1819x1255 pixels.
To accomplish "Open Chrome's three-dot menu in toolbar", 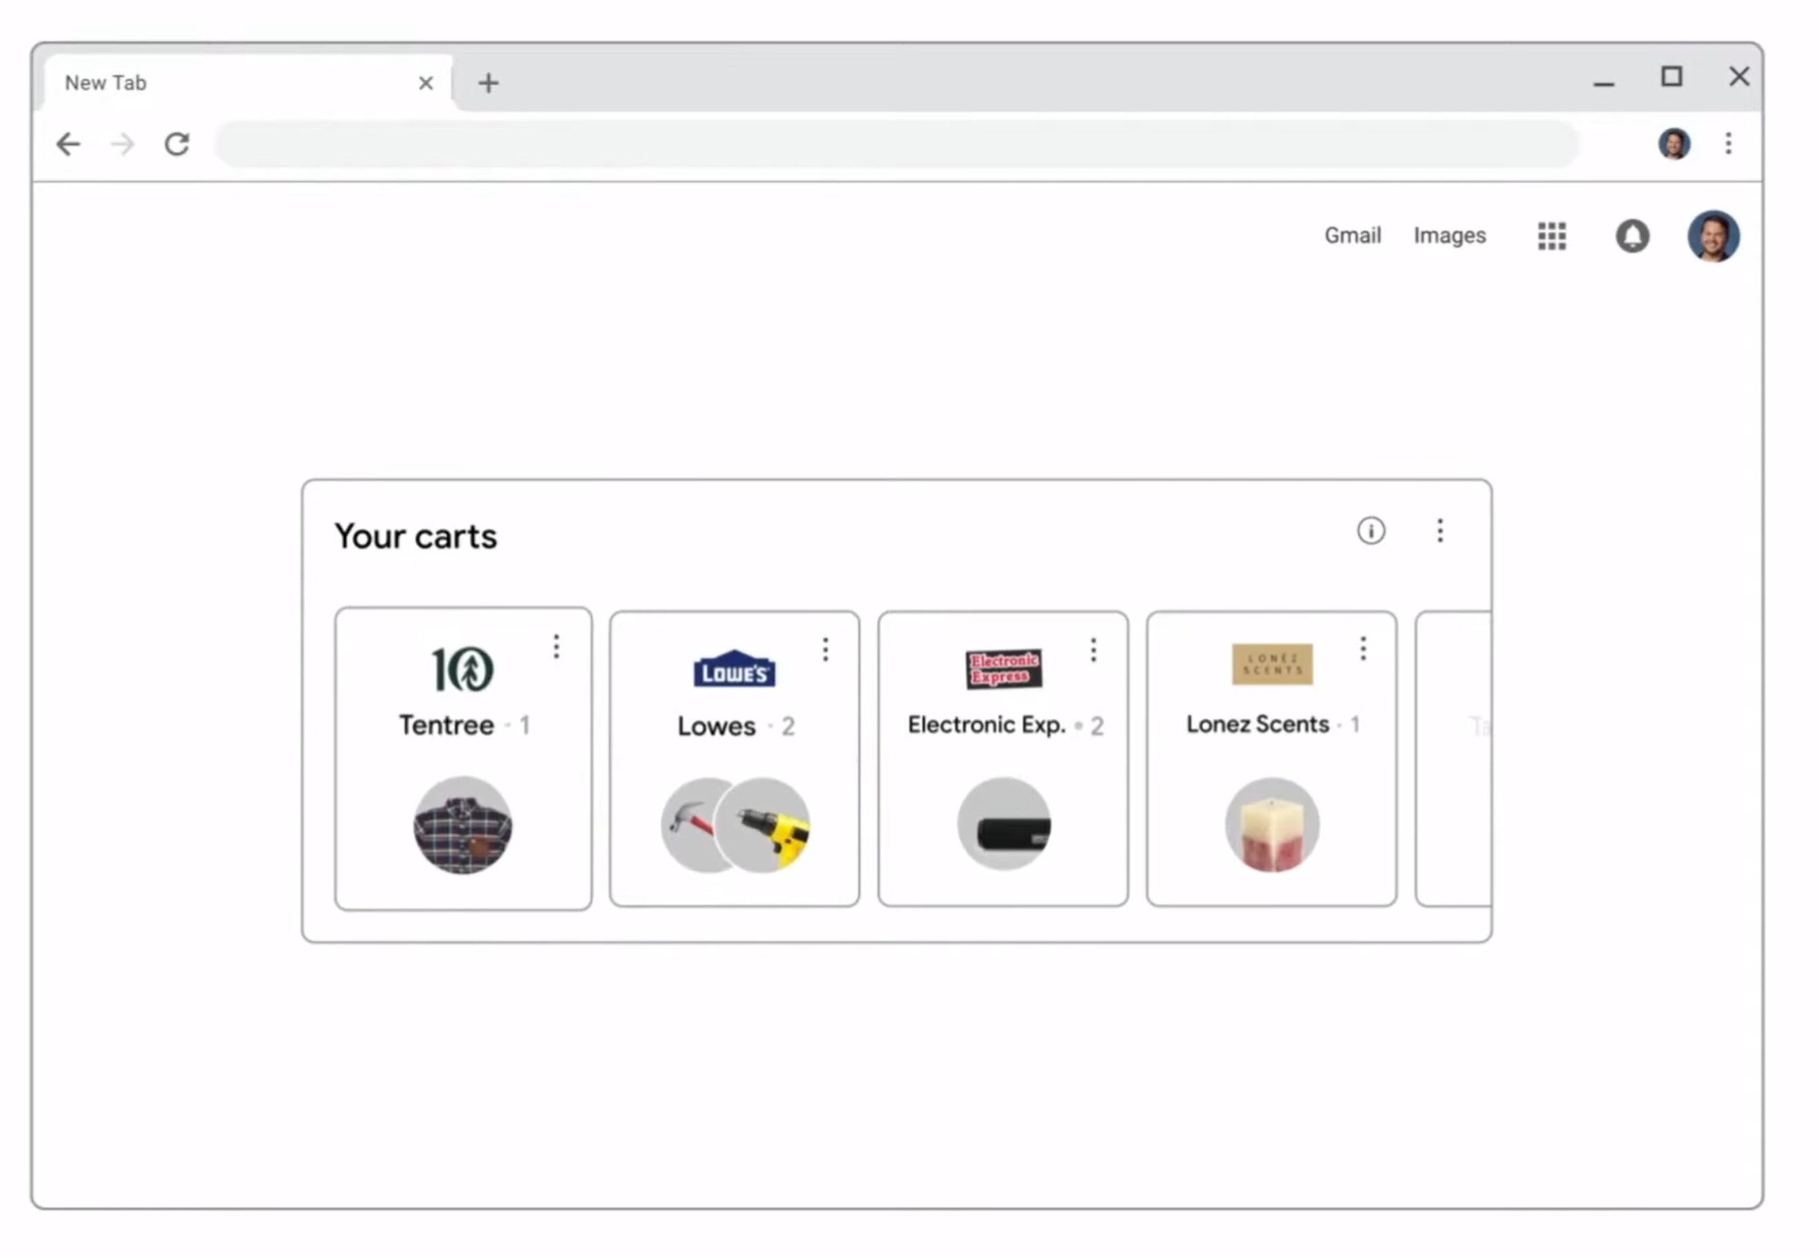I will pyautogui.click(x=1729, y=143).
